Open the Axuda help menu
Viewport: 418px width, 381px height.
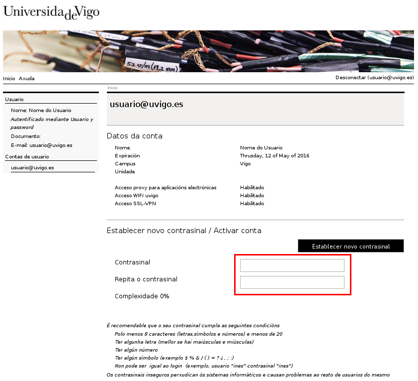[x=27, y=79]
